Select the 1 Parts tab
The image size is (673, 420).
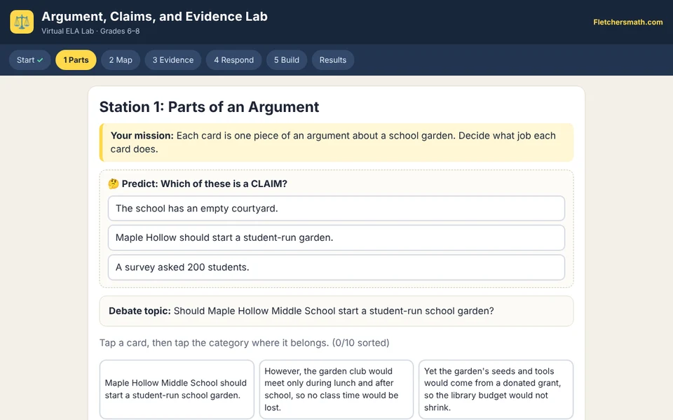76,60
